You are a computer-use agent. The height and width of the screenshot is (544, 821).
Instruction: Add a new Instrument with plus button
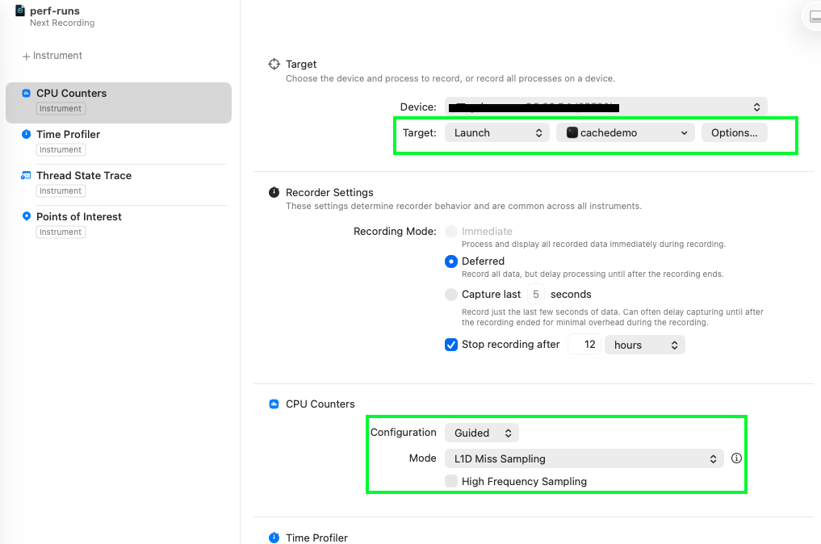(x=52, y=56)
